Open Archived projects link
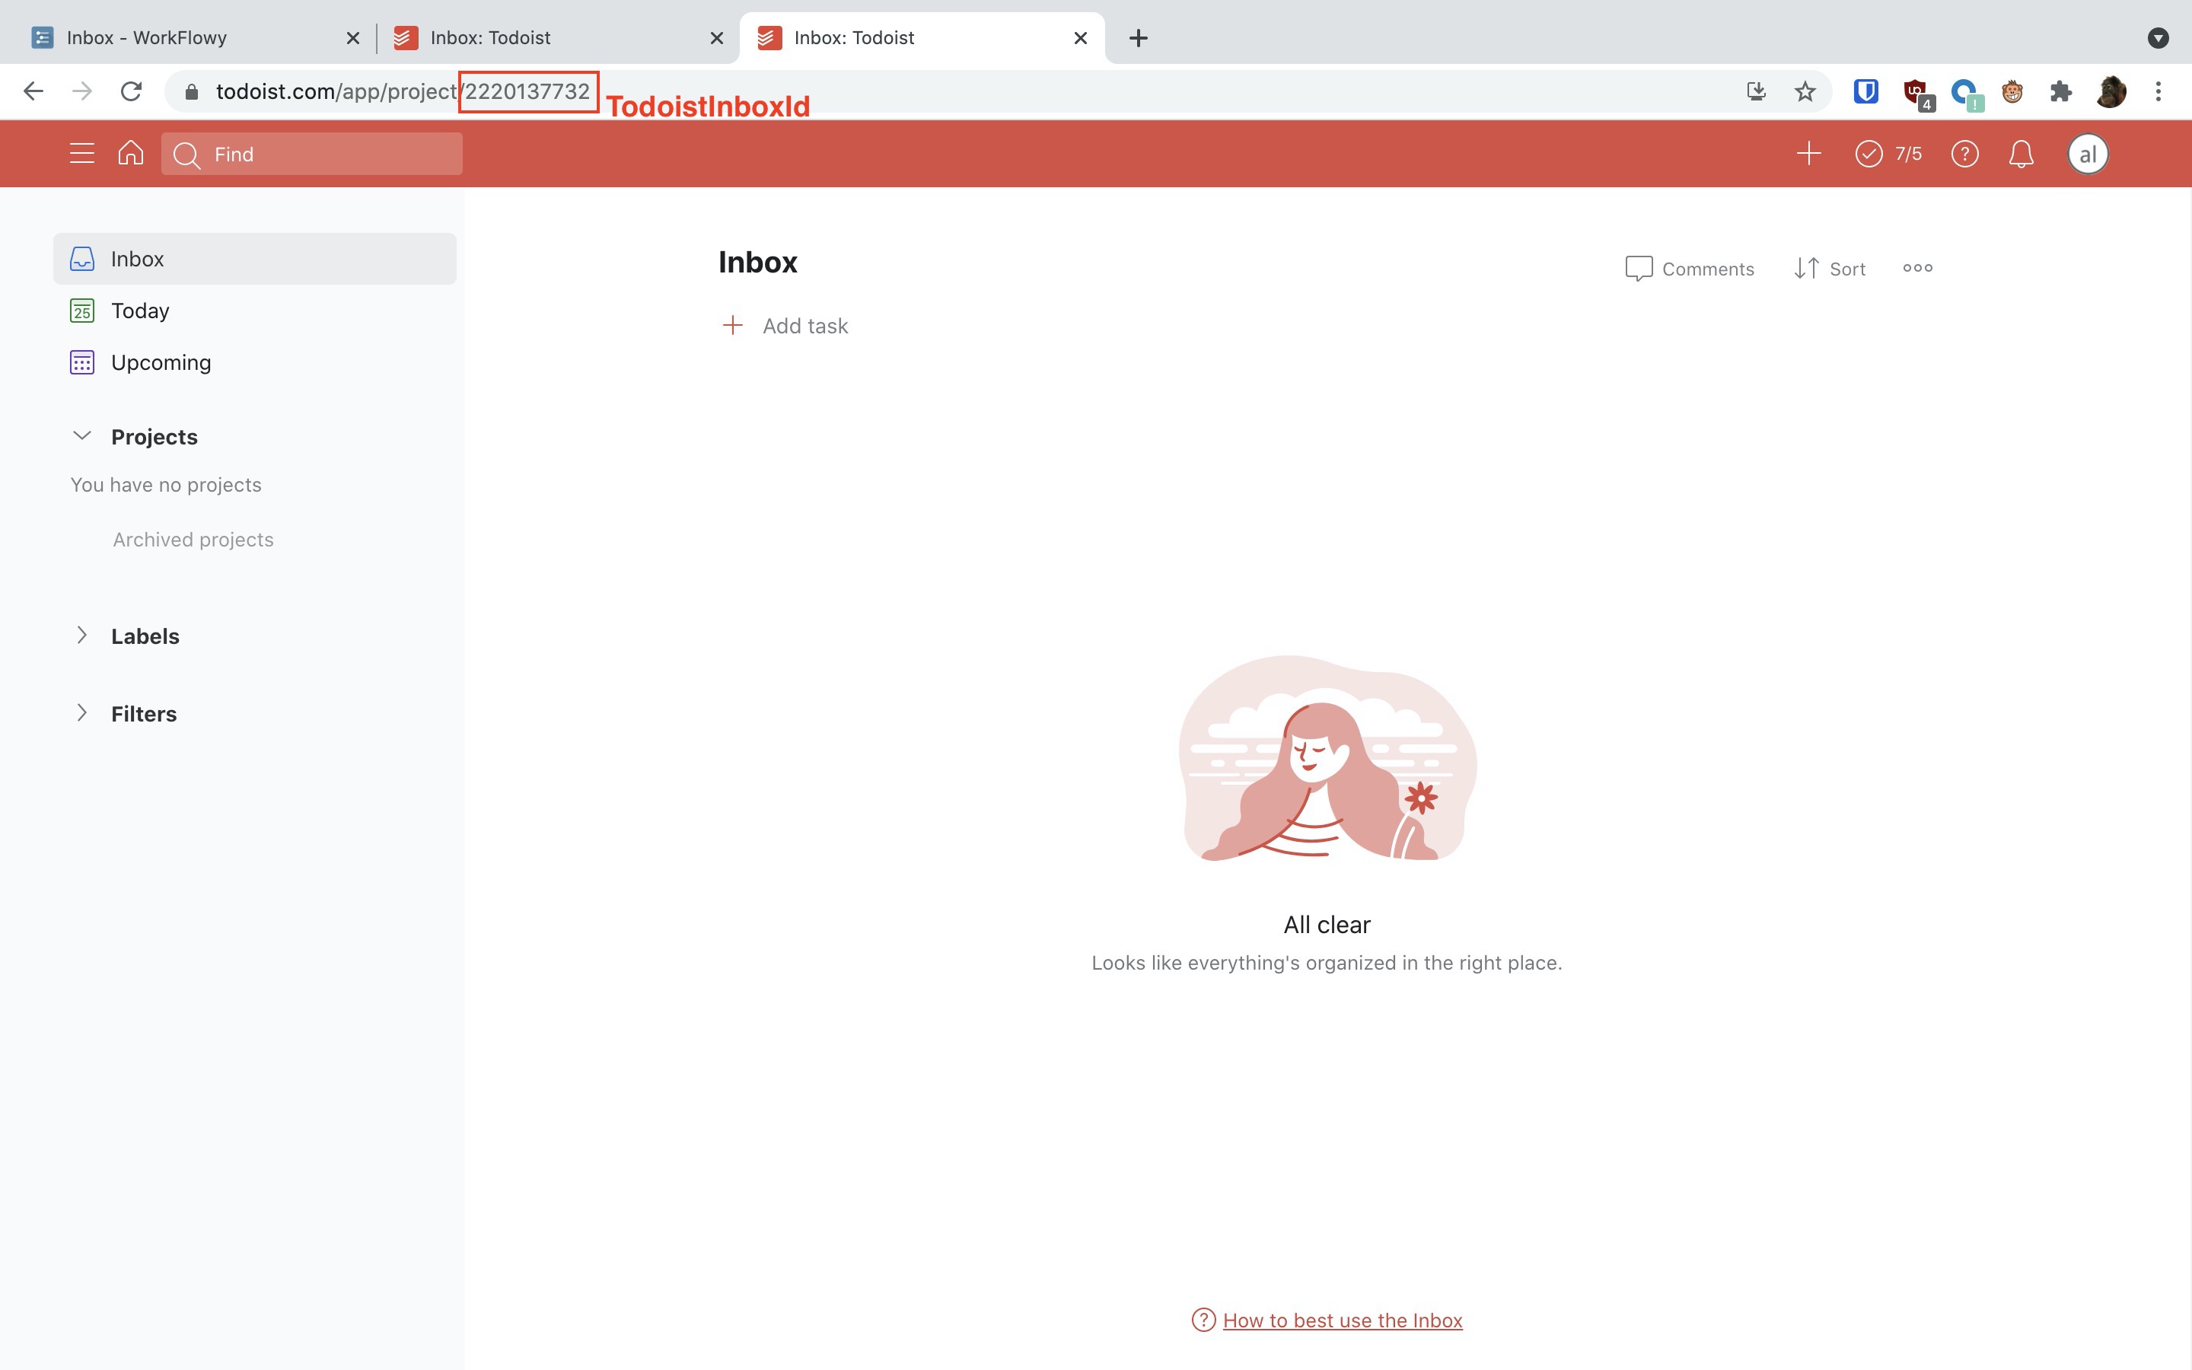Image resolution: width=2192 pixels, height=1370 pixels. [193, 539]
